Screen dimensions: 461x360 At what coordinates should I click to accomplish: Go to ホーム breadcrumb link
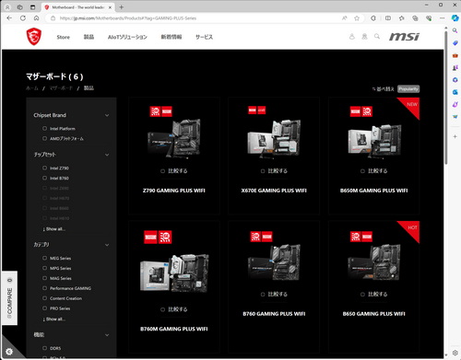[32, 88]
